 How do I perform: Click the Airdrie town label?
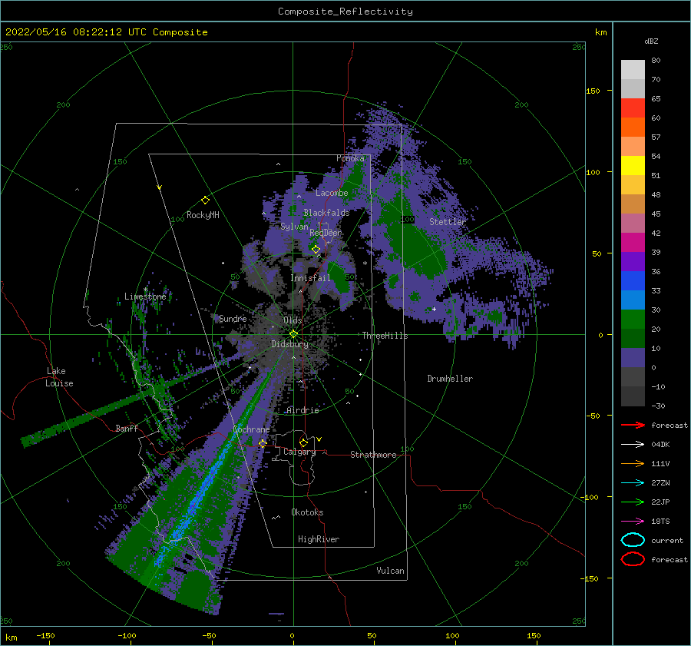(x=303, y=410)
